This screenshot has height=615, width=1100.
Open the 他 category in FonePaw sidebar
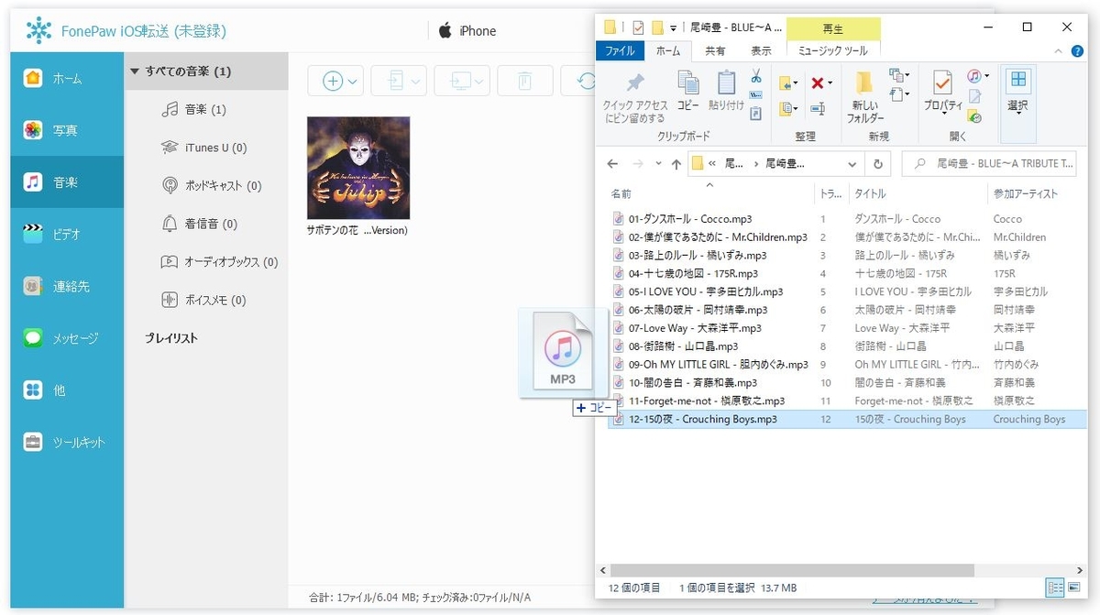(x=67, y=390)
